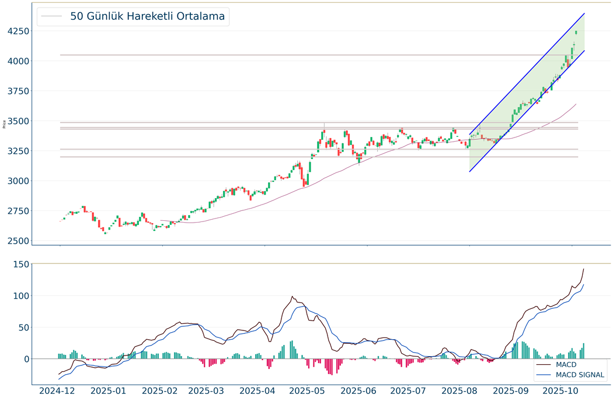This screenshot has height=398, width=613.
Task: Click the 150 value on MACD axis
Action: (x=22, y=264)
